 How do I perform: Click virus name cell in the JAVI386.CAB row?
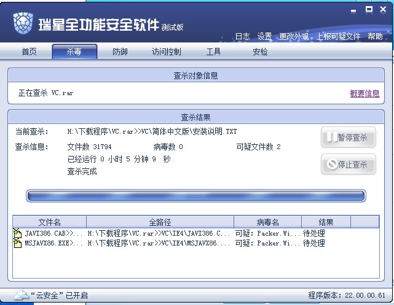tap(267, 233)
